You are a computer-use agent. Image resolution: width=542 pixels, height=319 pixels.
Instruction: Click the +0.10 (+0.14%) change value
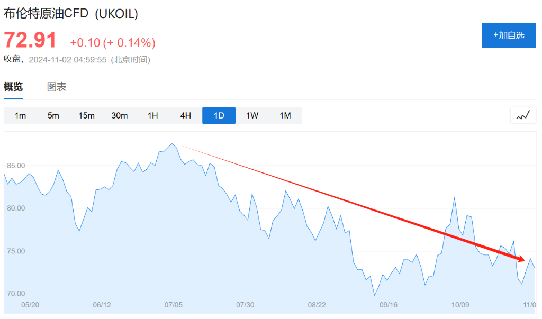point(113,42)
